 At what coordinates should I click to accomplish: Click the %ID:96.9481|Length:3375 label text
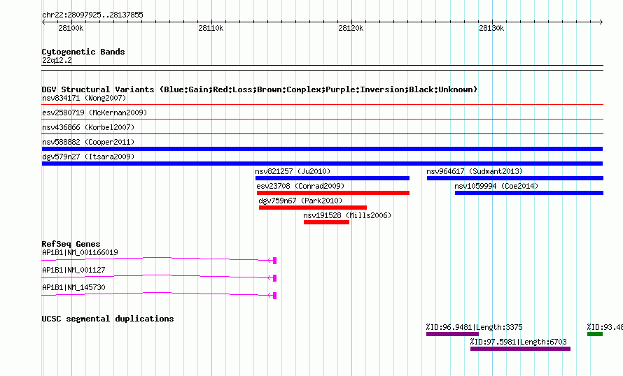point(475,327)
